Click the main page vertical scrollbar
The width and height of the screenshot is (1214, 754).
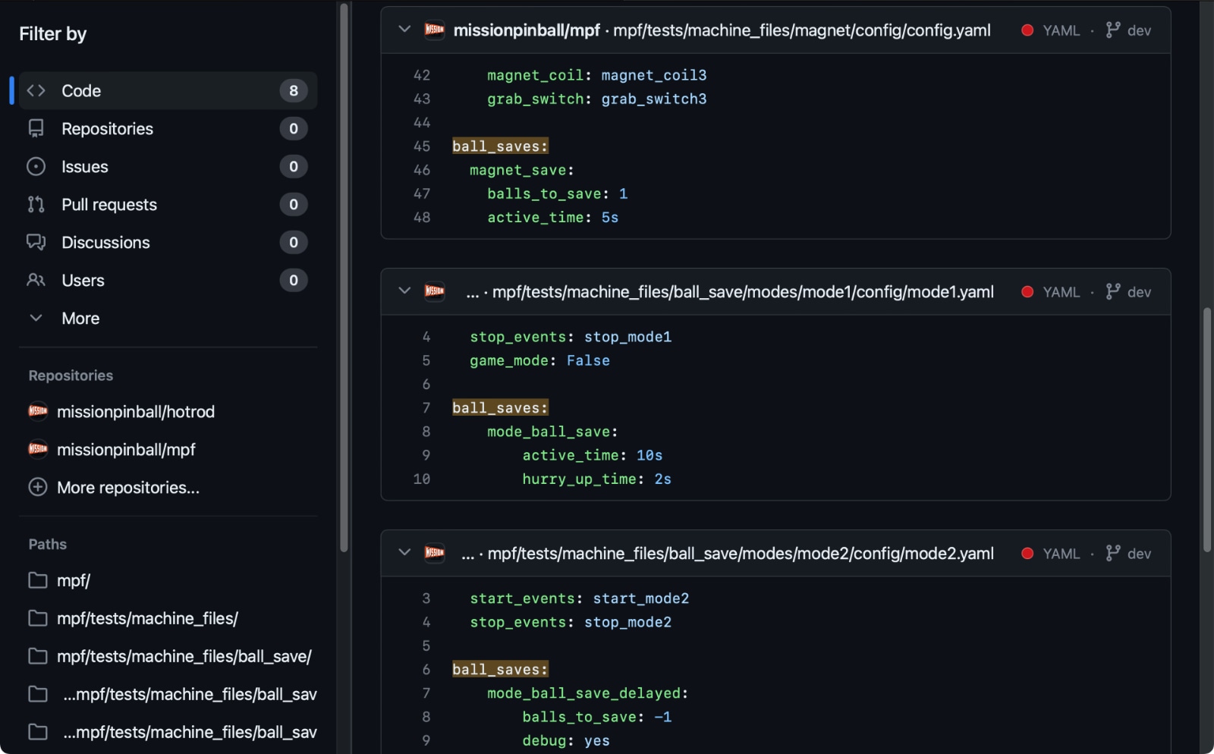pos(1206,429)
